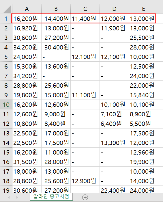Click cell E11 with 8,900원
Viewport: 163px width, 202px height.
tap(143, 114)
